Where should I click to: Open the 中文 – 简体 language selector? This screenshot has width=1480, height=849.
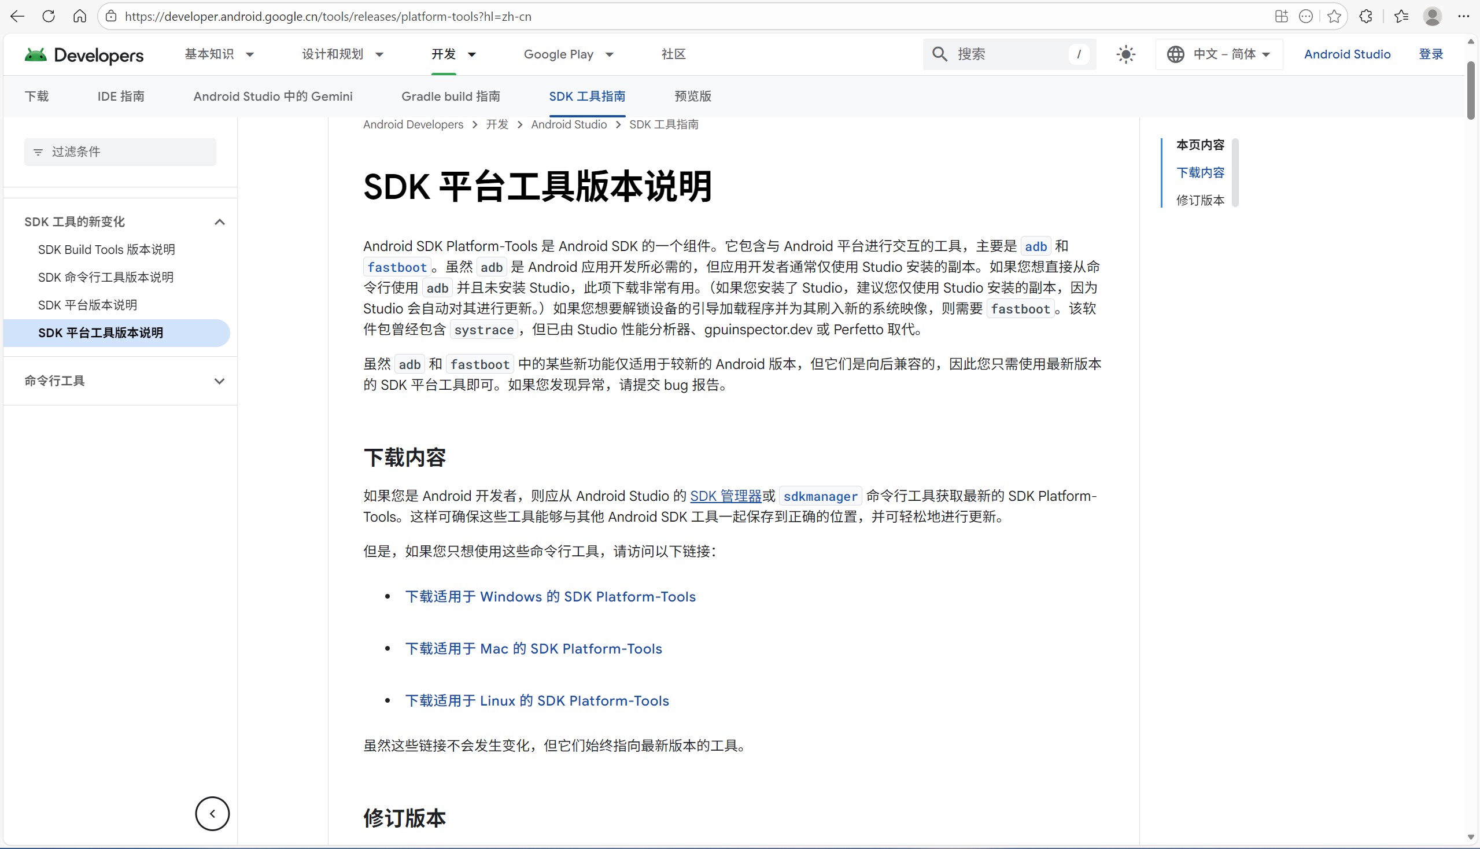(x=1218, y=54)
